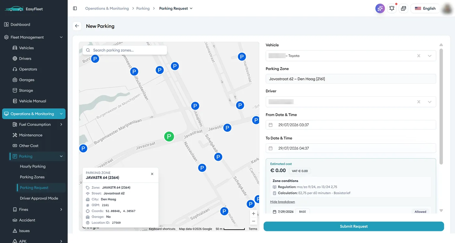
Task: Open the messages mail icon
Action: 404,8
